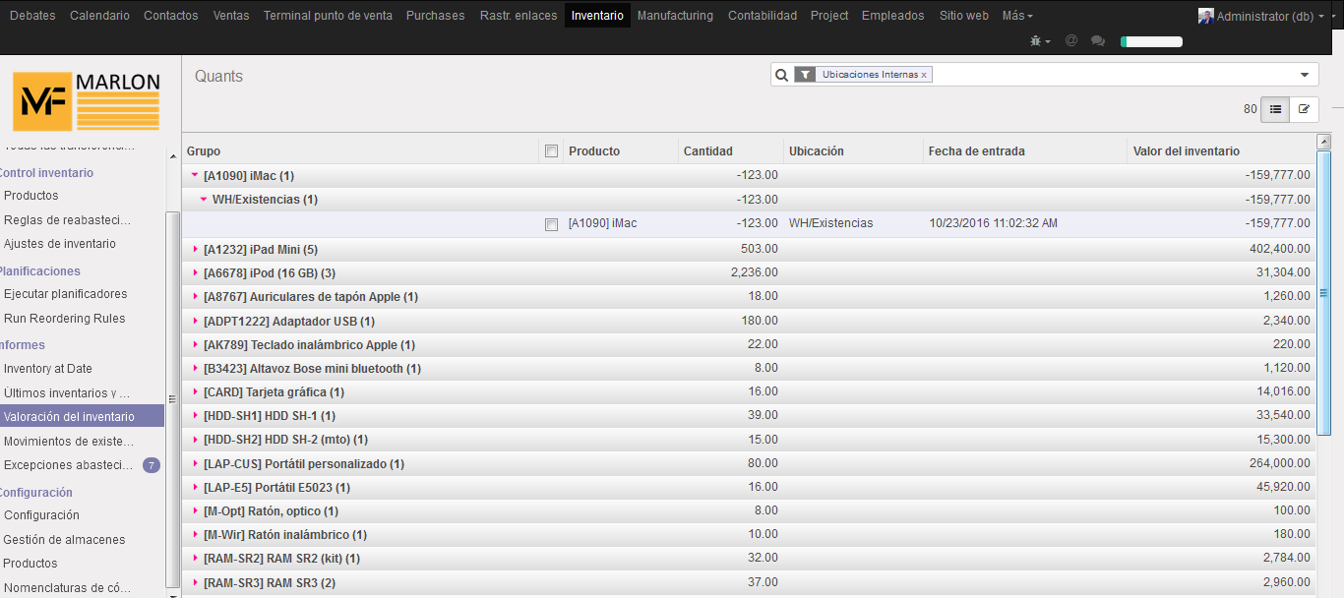Expand the Auriculares de tapón Apple group
This screenshot has height=598, width=1344.
pyautogui.click(x=195, y=297)
